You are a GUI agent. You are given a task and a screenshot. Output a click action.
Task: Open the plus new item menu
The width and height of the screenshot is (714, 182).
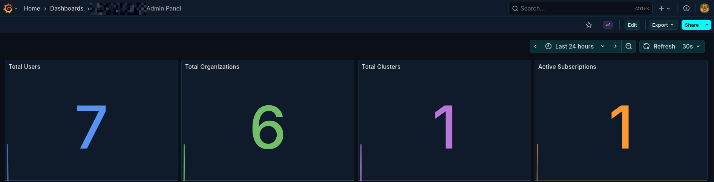point(664,8)
